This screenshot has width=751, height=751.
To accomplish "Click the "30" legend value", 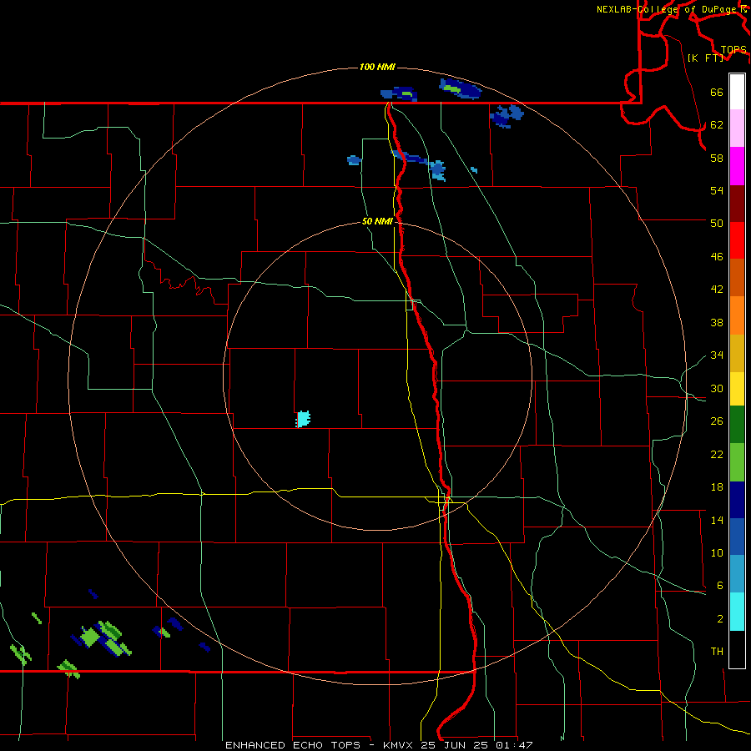I will 717,388.
